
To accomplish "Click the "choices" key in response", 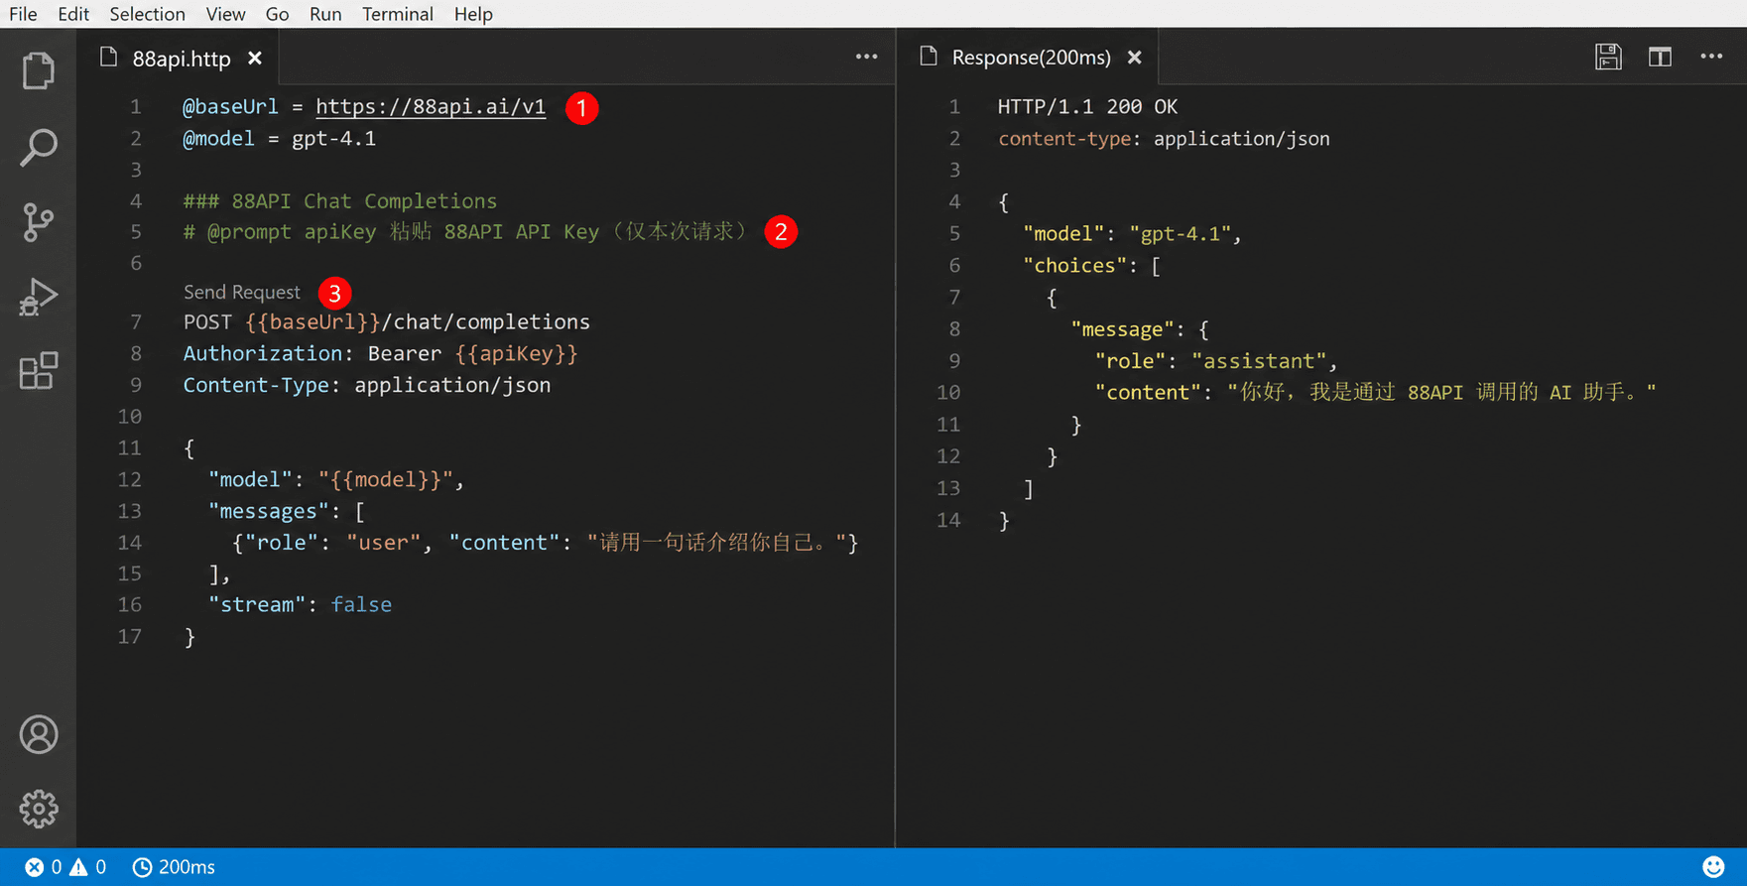I will [x=1075, y=266].
